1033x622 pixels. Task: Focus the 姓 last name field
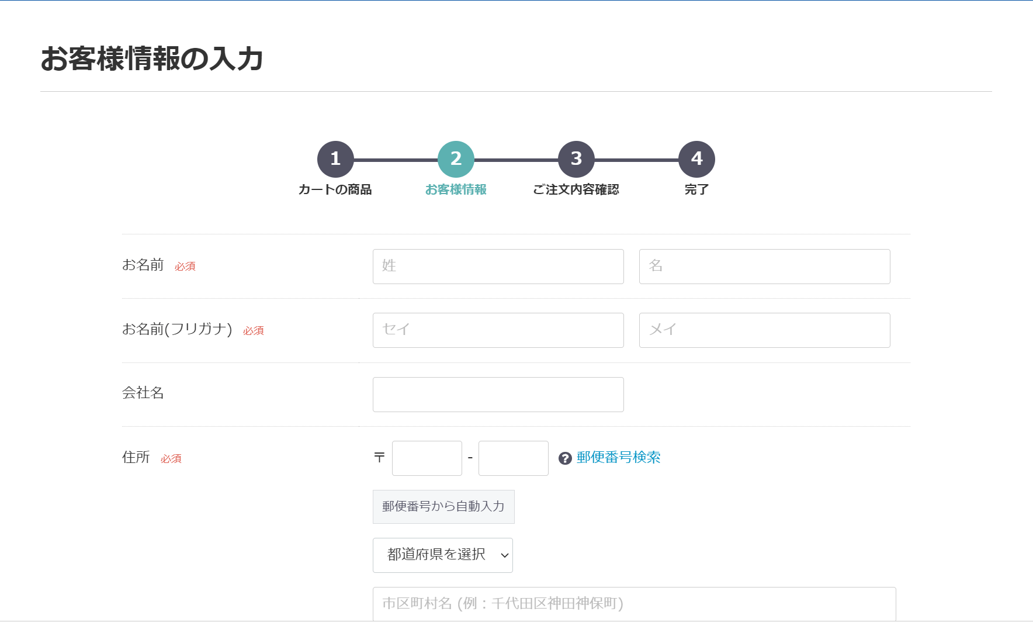pyautogui.click(x=498, y=267)
